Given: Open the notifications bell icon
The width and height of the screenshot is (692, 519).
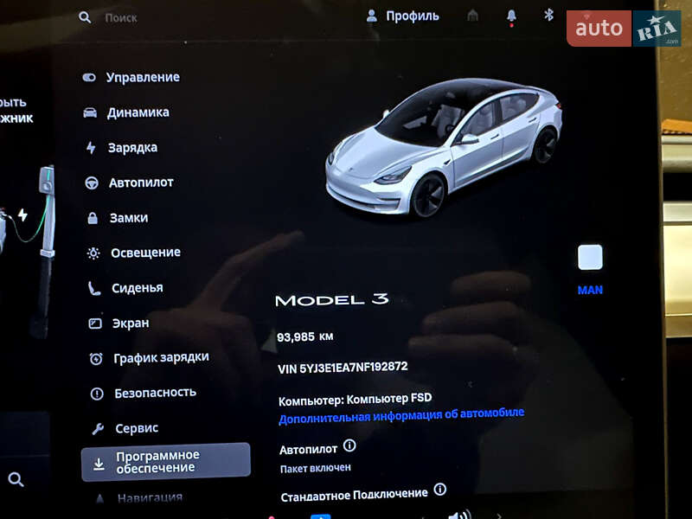Looking at the screenshot, I should (513, 15).
